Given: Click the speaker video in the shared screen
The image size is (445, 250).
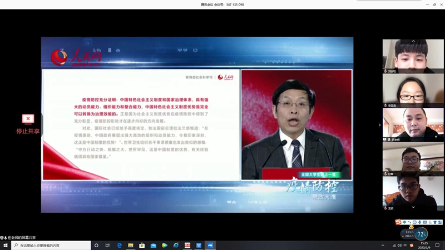Looking at the screenshot, I should (x=296, y=124).
